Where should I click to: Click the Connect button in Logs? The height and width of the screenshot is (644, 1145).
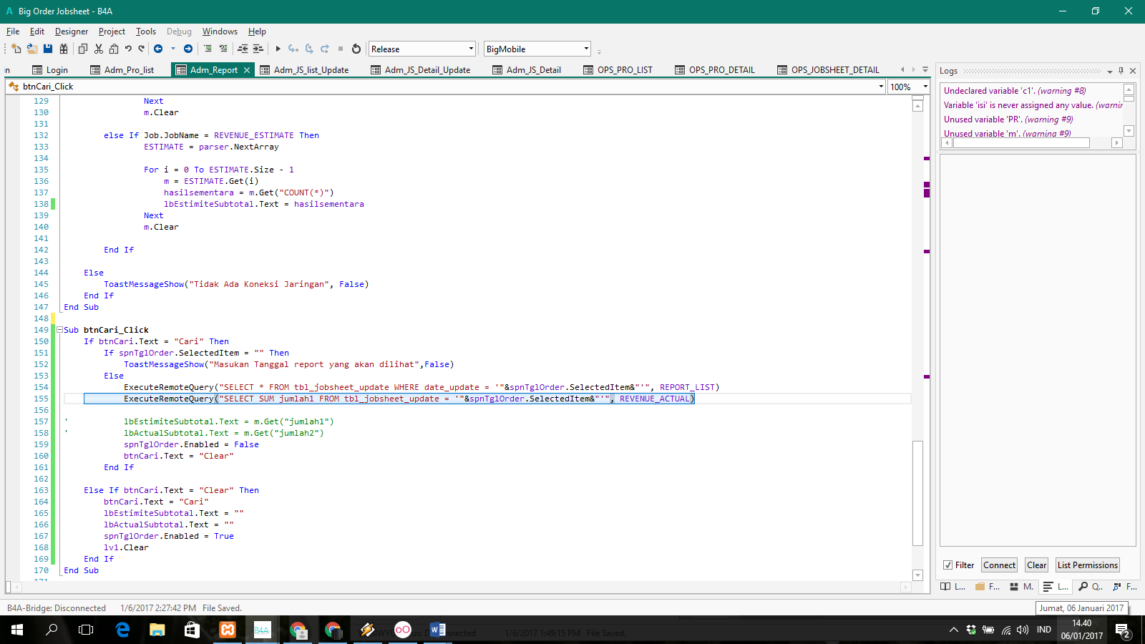click(999, 565)
